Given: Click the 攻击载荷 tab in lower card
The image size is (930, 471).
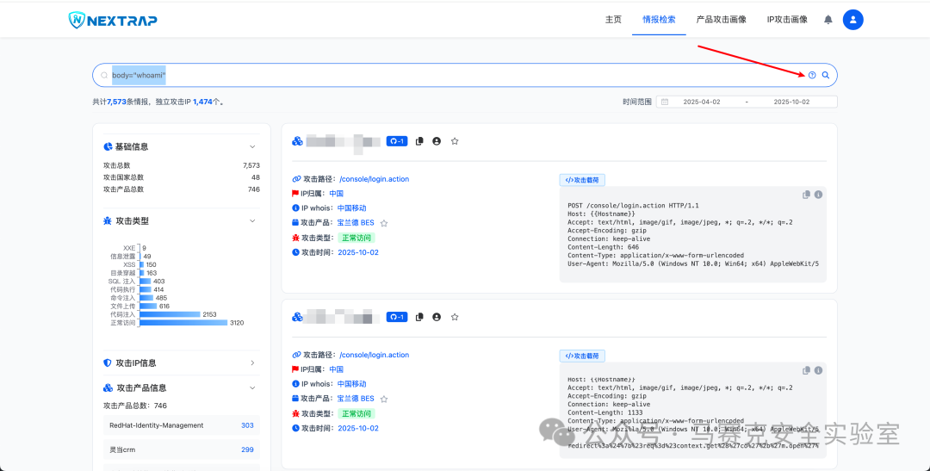Looking at the screenshot, I should click(582, 356).
